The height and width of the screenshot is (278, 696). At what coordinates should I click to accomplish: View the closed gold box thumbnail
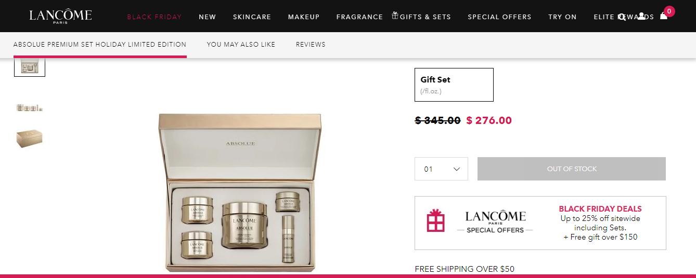(29, 138)
